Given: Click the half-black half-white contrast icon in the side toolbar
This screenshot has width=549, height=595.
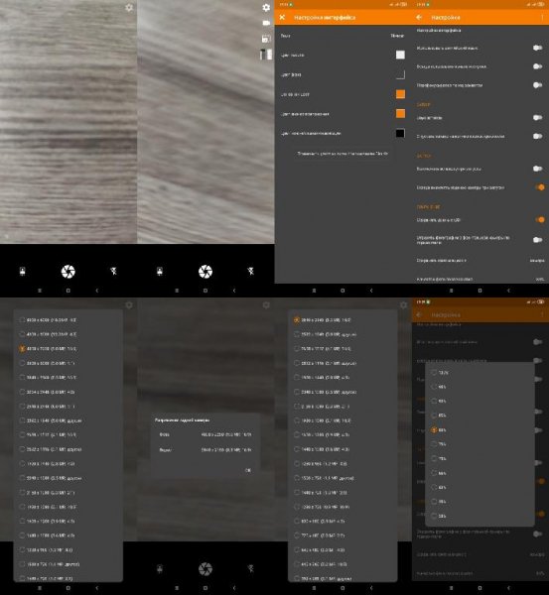Looking at the screenshot, I should 266,55.
